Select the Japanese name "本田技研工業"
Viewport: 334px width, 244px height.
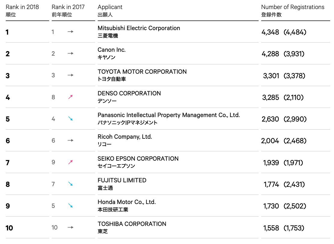tap(113, 210)
